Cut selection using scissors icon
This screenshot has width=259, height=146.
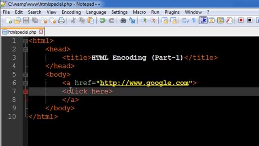tap(73, 20)
